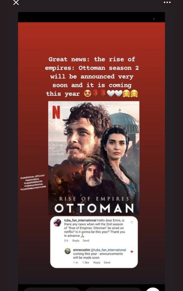The image size is (183, 291).
Task: Tap the #riseofempiresottoman hashtag sticker
Action: point(33,188)
